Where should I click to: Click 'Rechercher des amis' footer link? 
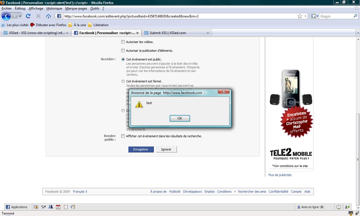tap(252, 192)
